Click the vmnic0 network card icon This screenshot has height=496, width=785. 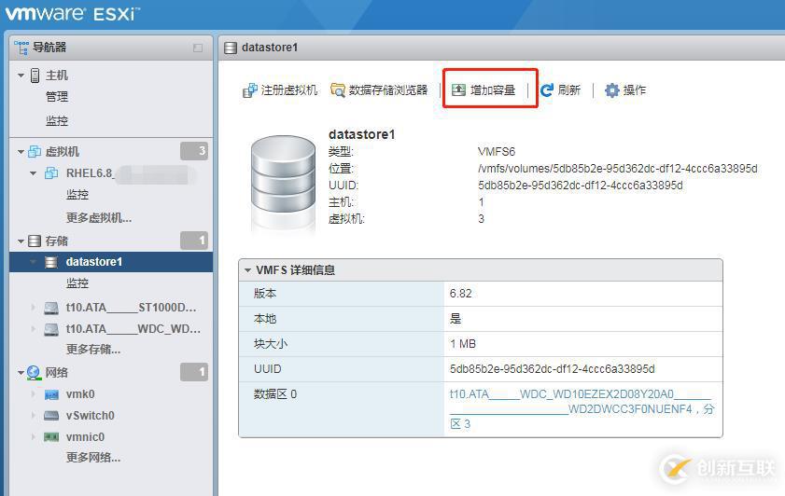[x=51, y=437]
